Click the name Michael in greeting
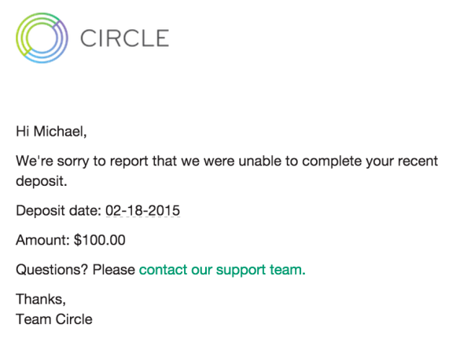Viewport: 456px width, 360px height. (60, 132)
